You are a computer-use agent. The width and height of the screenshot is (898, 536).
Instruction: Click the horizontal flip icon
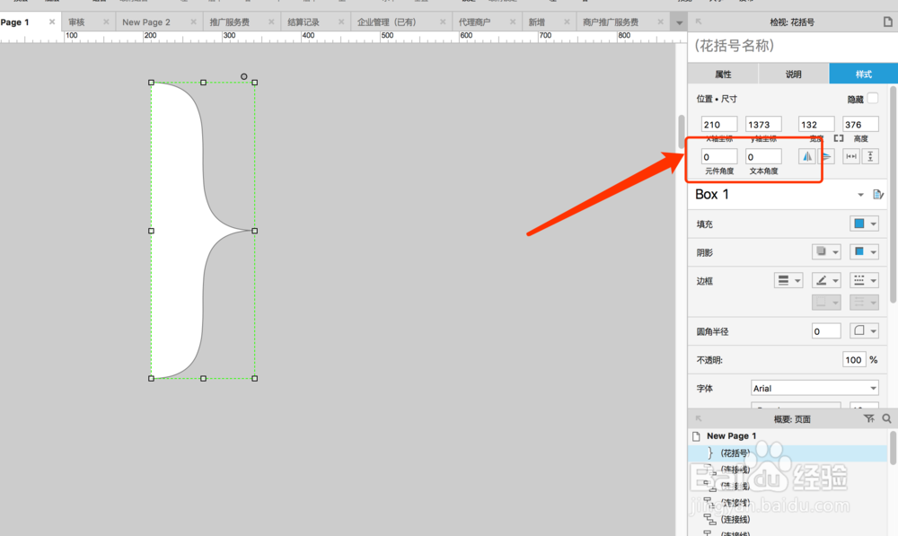coord(807,156)
